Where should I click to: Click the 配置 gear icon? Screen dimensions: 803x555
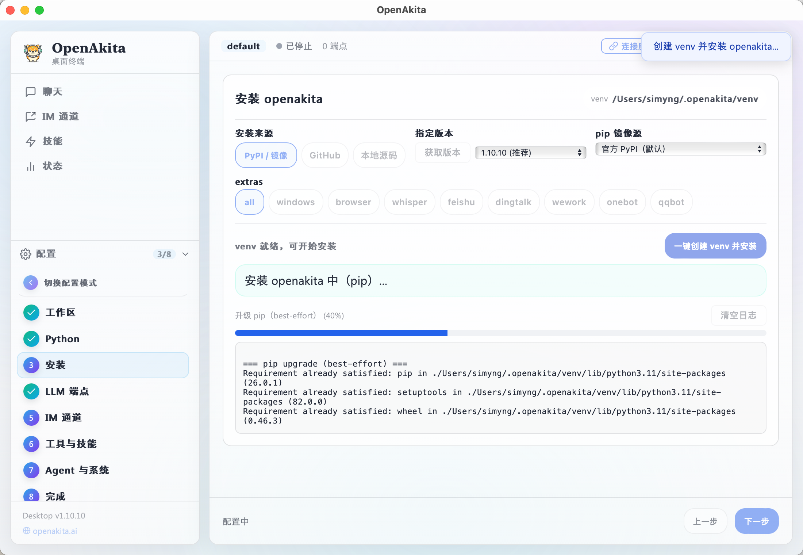26,254
